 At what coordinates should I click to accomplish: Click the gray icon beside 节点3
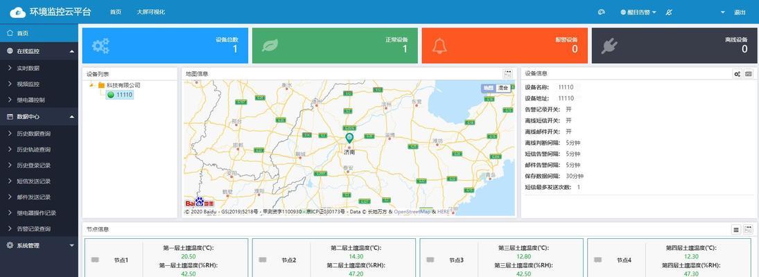coord(430,260)
